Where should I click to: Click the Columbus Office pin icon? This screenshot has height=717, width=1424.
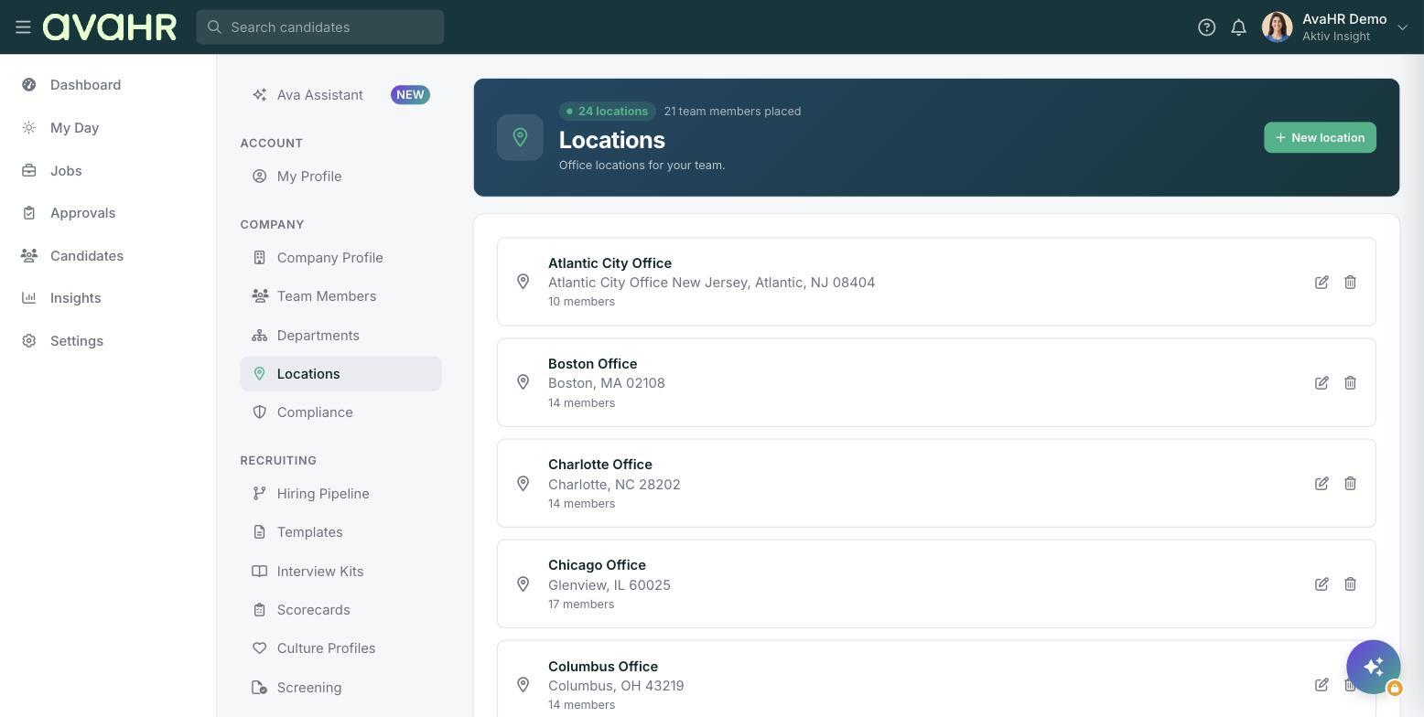(x=523, y=685)
